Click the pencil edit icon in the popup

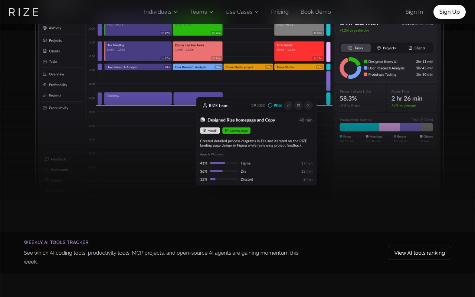(x=288, y=105)
